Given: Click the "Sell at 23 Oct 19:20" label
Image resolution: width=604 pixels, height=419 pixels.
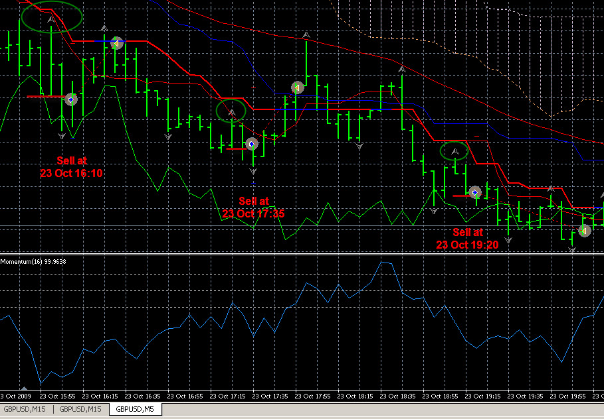Looking at the screenshot, I should pyautogui.click(x=467, y=238).
